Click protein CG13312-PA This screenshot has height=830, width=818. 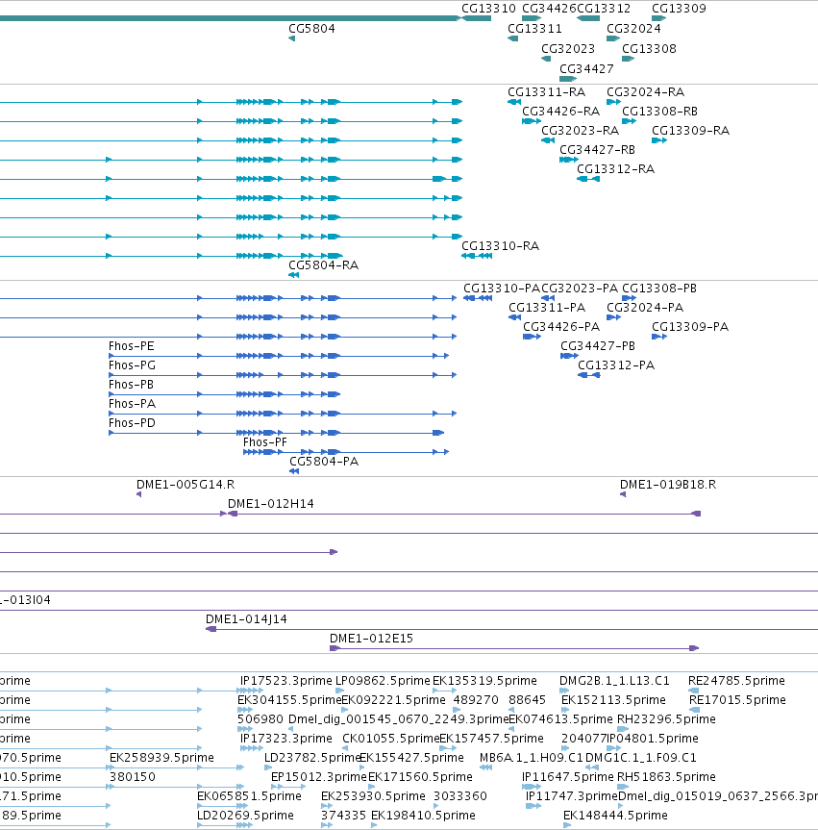click(x=616, y=365)
